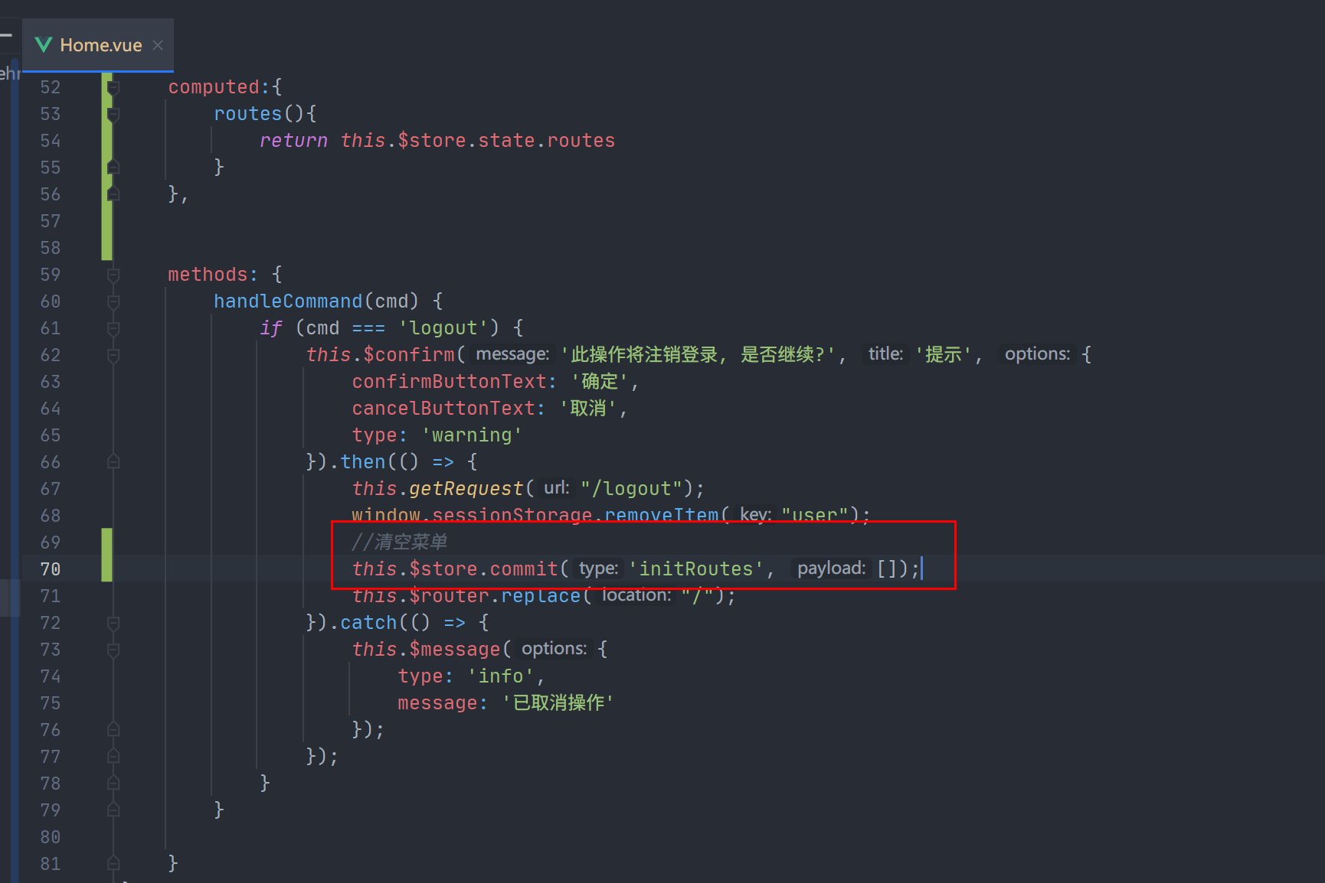Click the closing fold marker on line 56
The height and width of the screenshot is (883, 1325).
[x=113, y=194]
